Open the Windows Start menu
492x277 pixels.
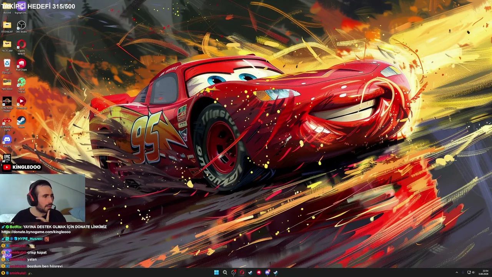[216, 272]
